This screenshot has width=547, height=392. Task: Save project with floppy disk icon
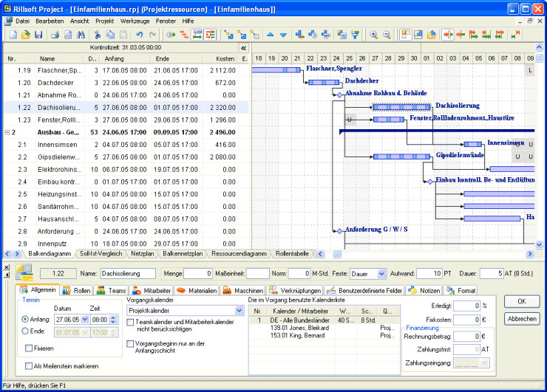pos(38,35)
